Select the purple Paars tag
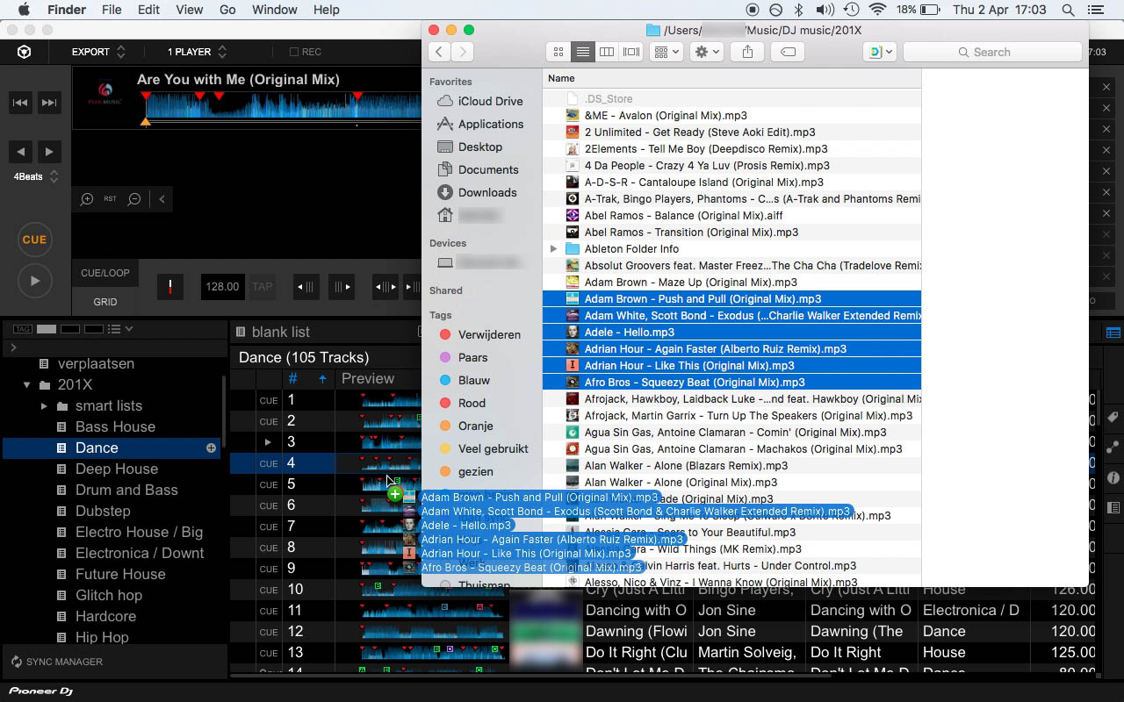Image resolution: width=1124 pixels, height=702 pixels. (463, 357)
